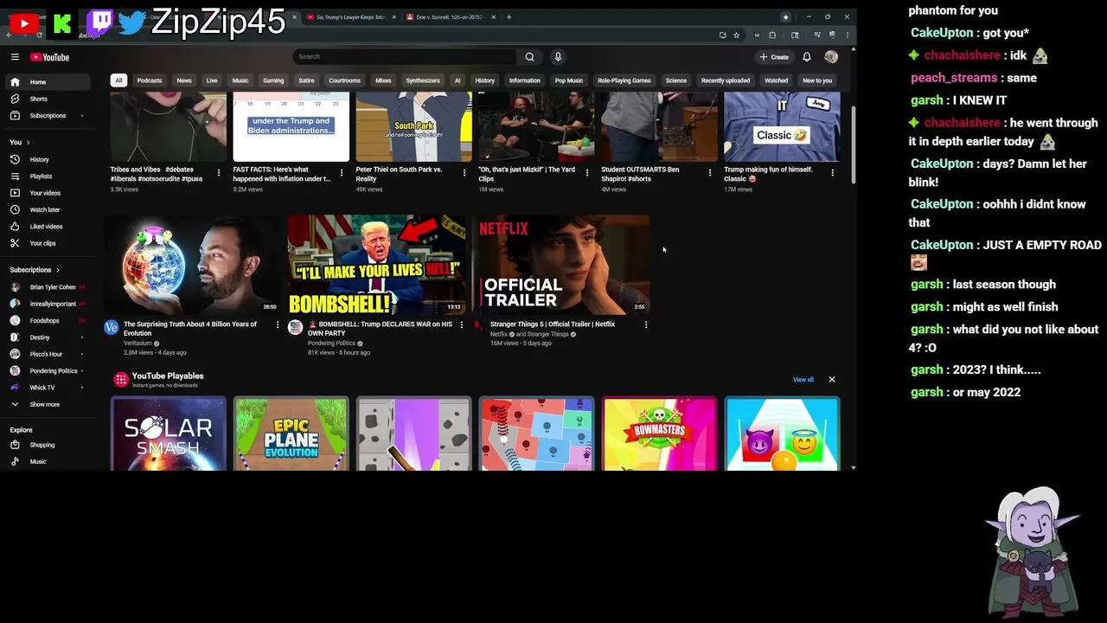Click the YouTube logo
1107x623 pixels.
(x=49, y=57)
